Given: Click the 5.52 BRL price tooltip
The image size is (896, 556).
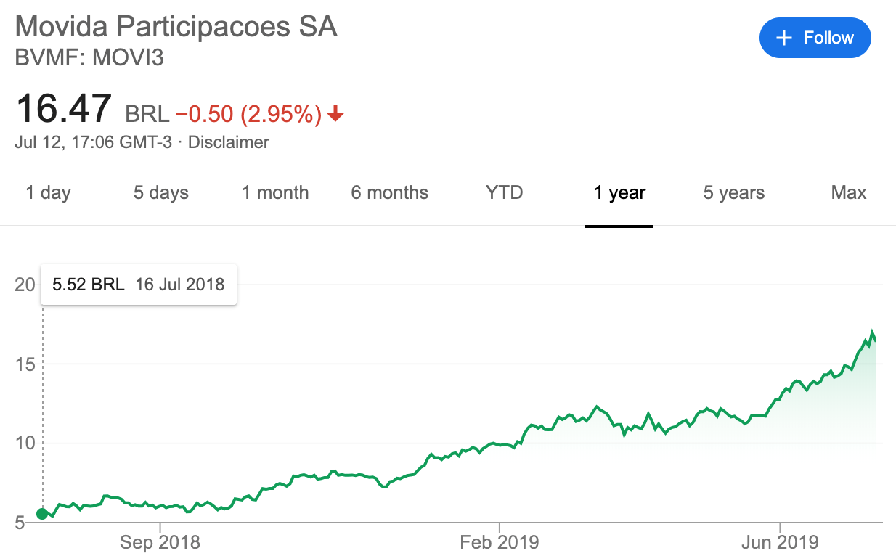Looking at the screenshot, I should [x=138, y=284].
